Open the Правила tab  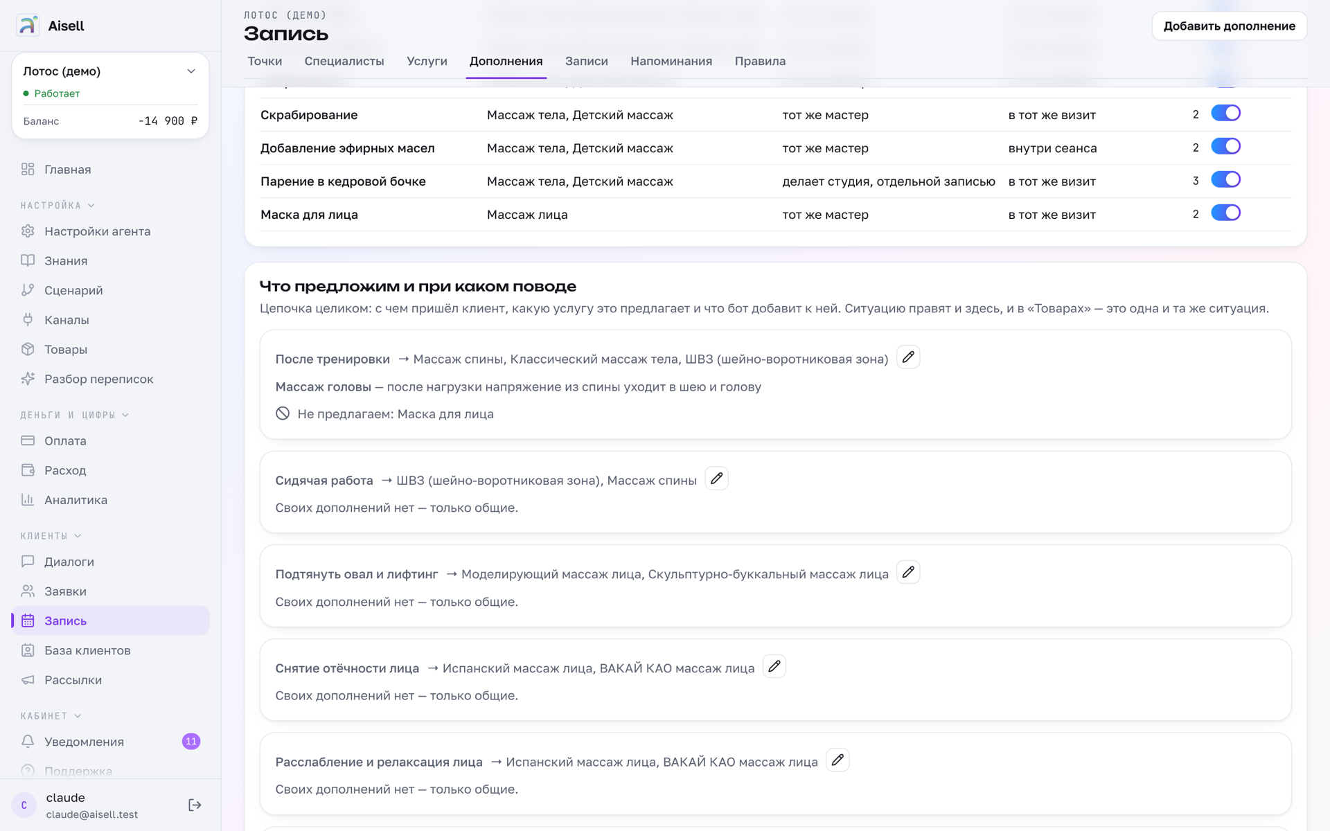[760, 61]
